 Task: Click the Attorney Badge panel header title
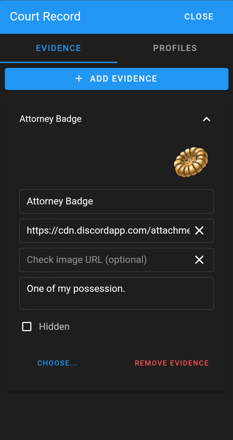click(x=51, y=119)
